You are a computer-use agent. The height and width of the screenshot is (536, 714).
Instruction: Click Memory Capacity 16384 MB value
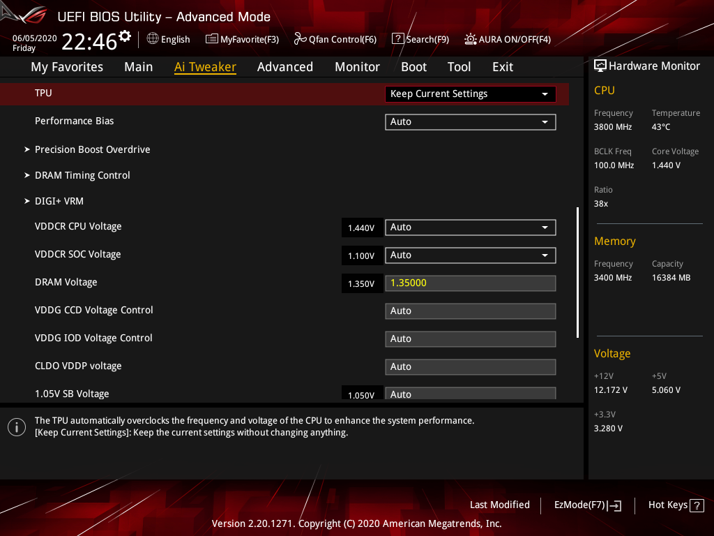pyautogui.click(x=671, y=278)
